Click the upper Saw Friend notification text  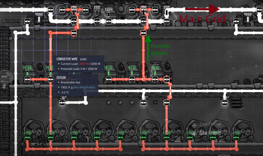click(210, 124)
